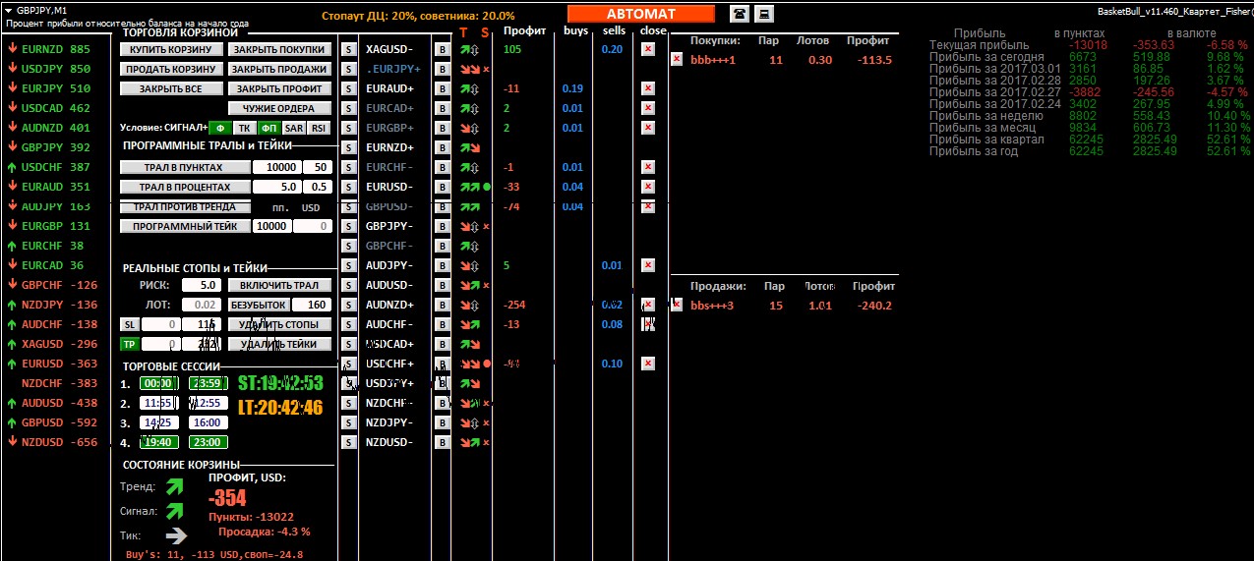
Task: Click the B button for AUDCHF-
Action: 442,324
